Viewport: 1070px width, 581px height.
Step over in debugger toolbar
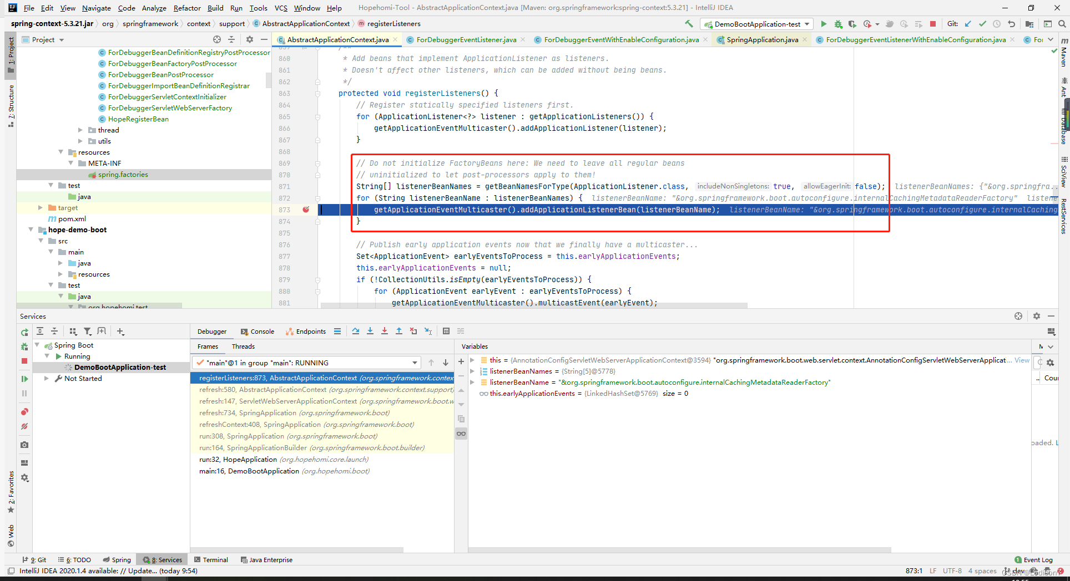click(x=356, y=331)
